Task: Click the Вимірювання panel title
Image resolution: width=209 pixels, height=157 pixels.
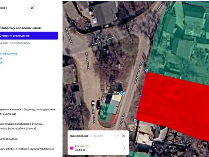Action: [79, 136]
